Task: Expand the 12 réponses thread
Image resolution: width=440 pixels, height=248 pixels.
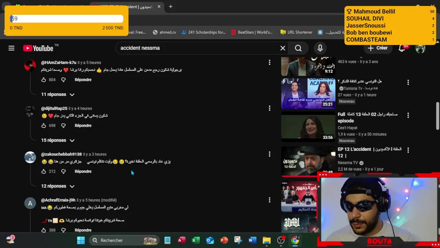Action: click(58, 186)
